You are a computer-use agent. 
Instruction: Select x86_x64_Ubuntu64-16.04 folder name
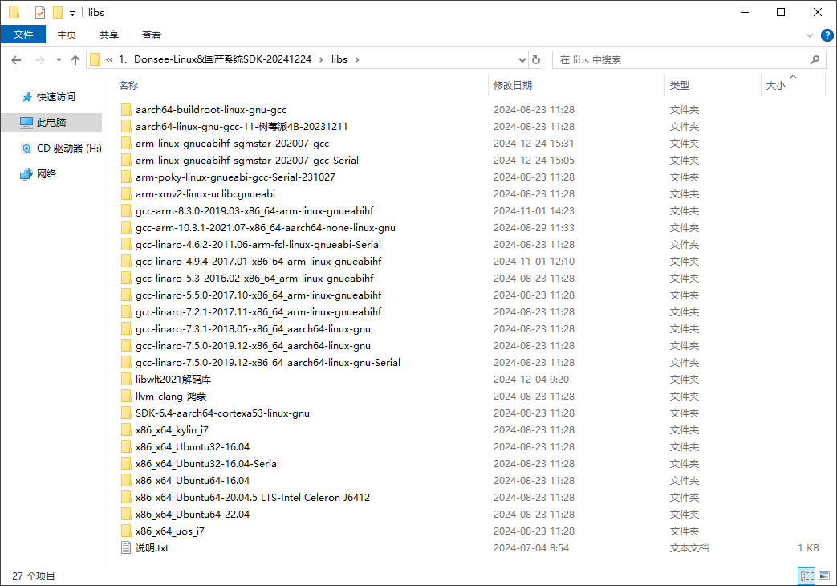193,481
